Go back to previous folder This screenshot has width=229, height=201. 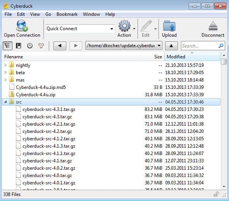[x=60, y=46]
